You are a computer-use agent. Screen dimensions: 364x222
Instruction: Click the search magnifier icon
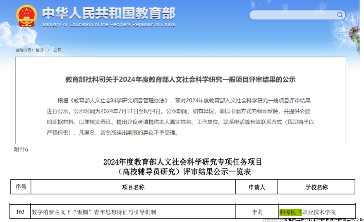point(340,15)
